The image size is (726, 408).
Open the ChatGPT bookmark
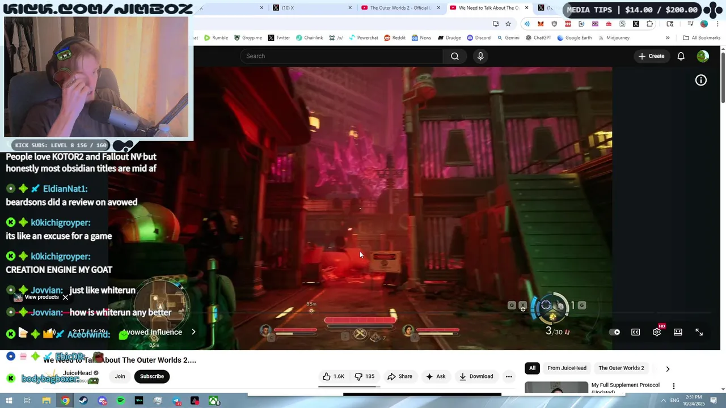pyautogui.click(x=538, y=38)
